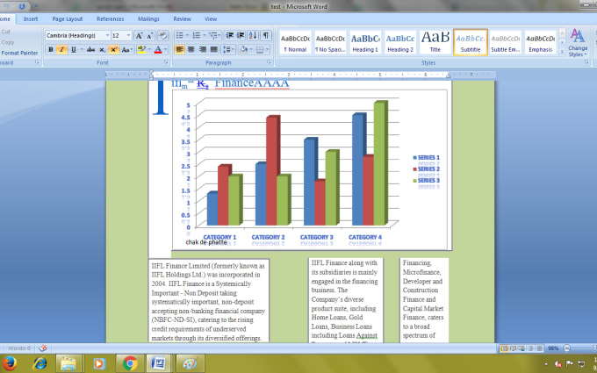Click the Decrease Indent icon
The image size is (597, 373).
click(230, 35)
